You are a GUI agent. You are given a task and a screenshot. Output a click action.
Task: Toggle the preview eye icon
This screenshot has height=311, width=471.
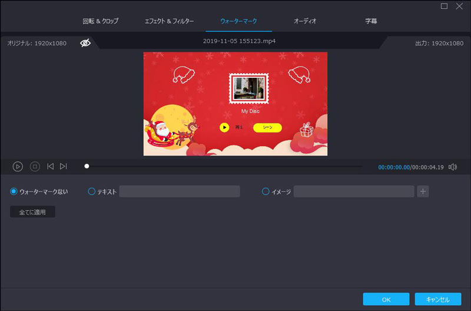click(85, 43)
